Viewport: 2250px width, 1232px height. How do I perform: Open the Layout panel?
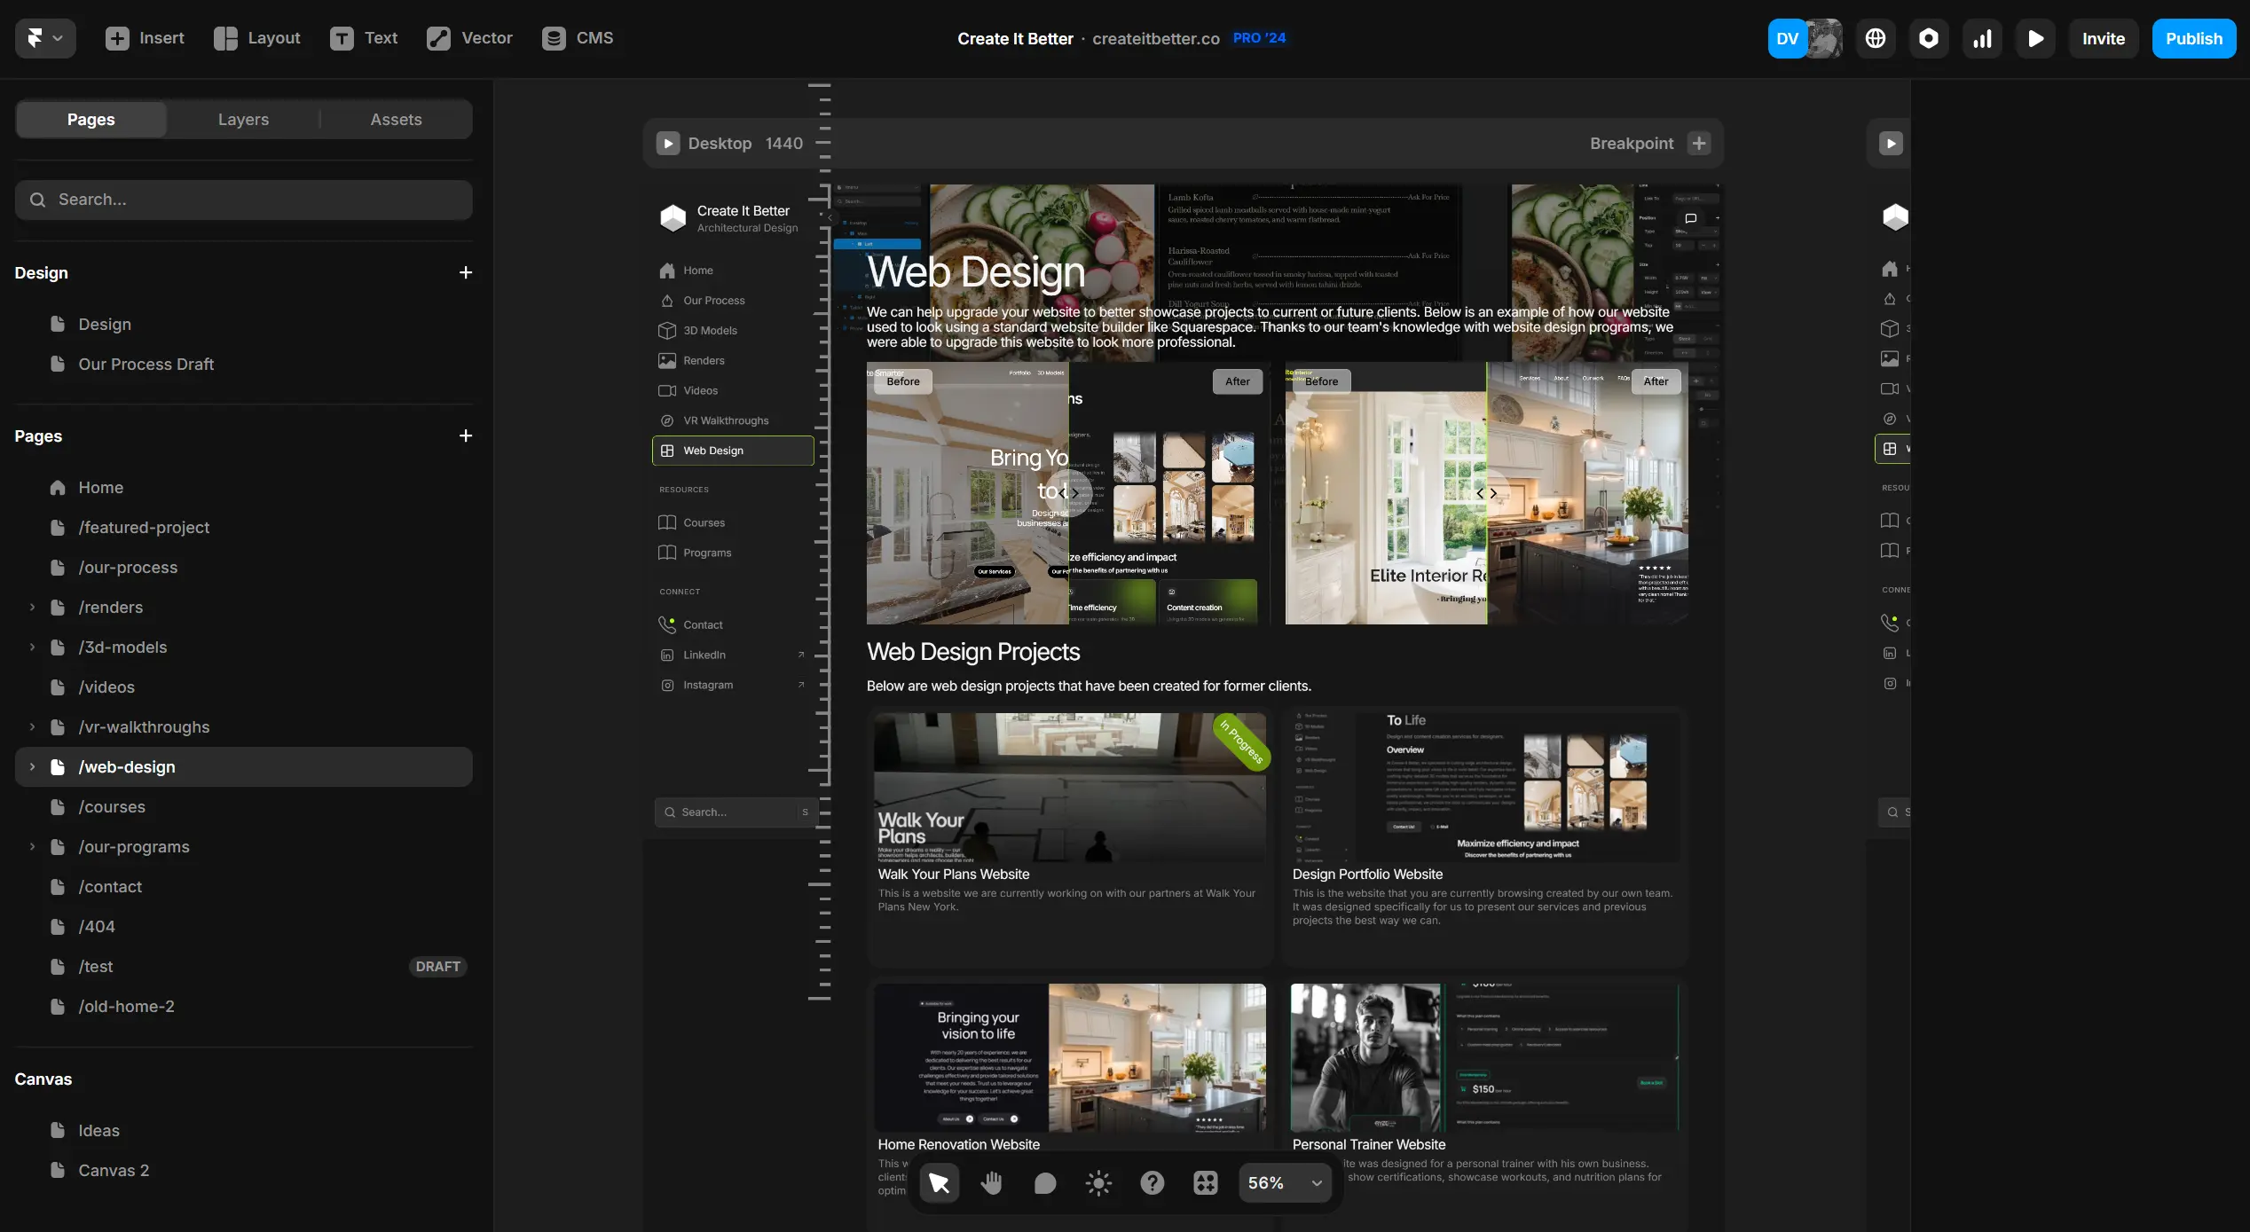pyautogui.click(x=257, y=38)
